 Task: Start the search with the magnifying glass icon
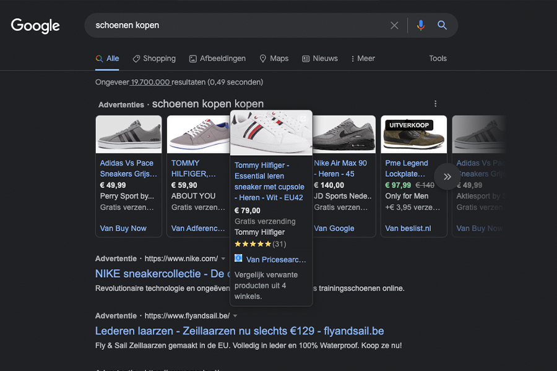pyautogui.click(x=442, y=25)
